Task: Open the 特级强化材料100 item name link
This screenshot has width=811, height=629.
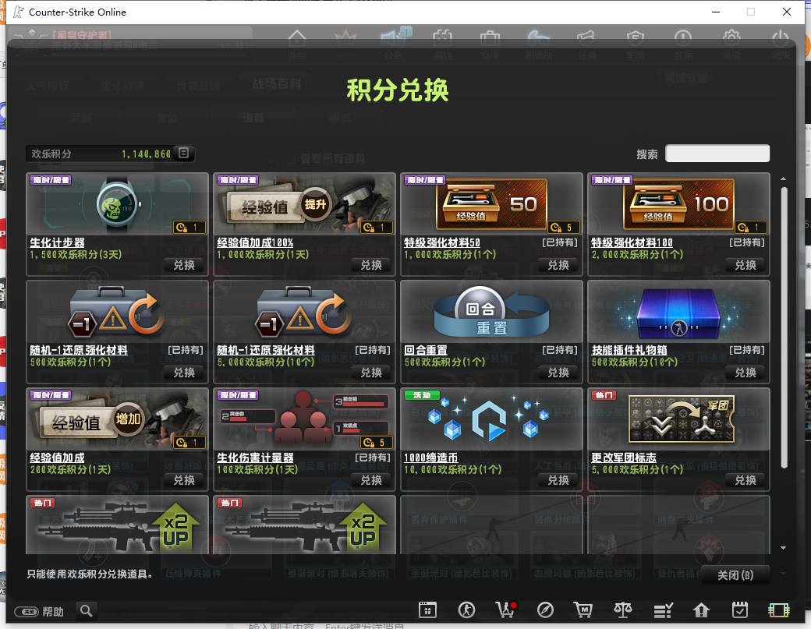Action: 632,243
